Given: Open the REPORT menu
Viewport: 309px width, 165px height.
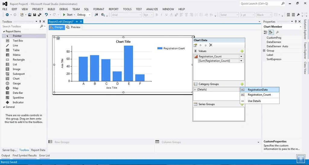Looking at the screenshot, I should tap(113, 9).
